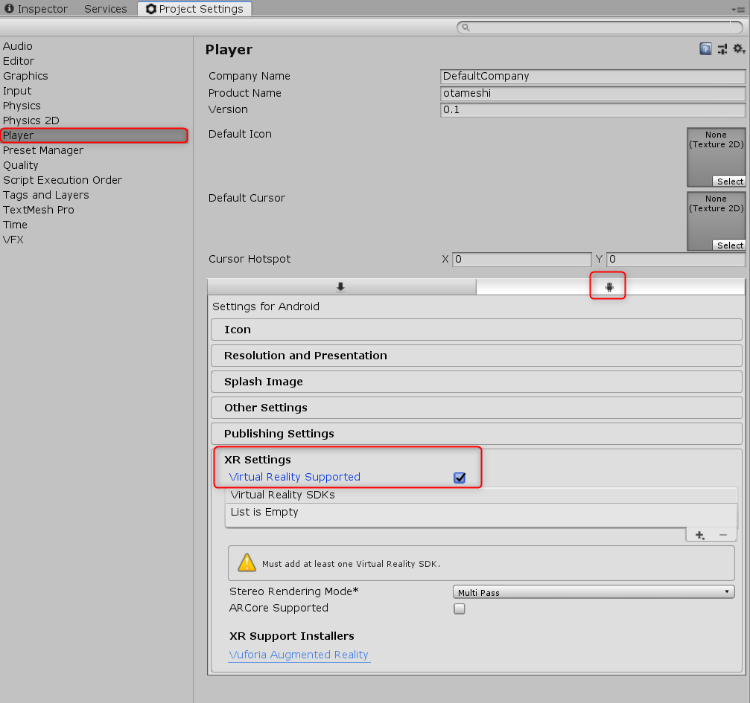Screen dimensions: 750x703
Task: Open Audio settings category
Action: pos(95,46)
